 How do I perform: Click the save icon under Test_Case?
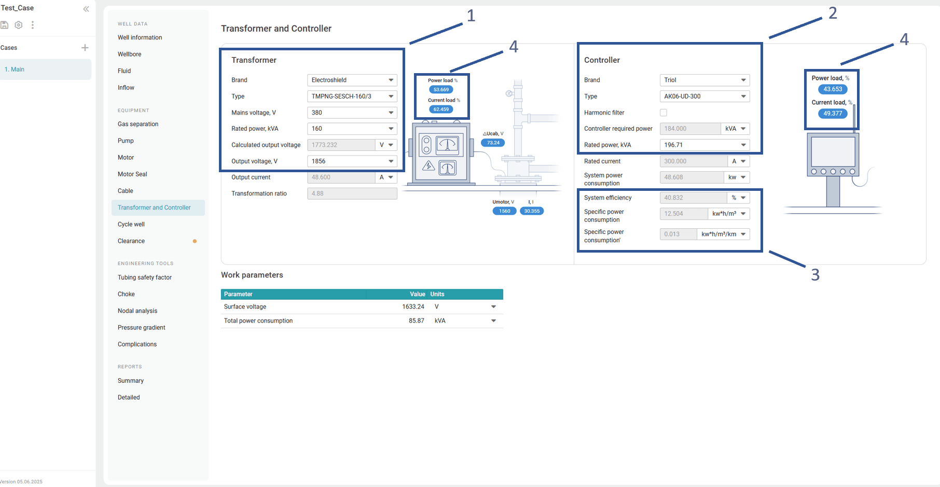[x=5, y=25]
